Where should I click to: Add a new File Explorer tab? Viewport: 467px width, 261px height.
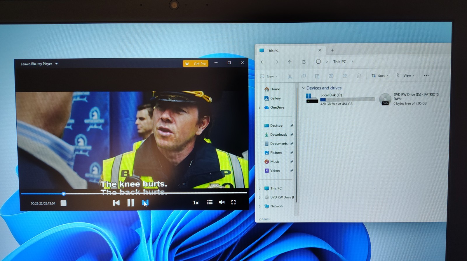click(332, 50)
